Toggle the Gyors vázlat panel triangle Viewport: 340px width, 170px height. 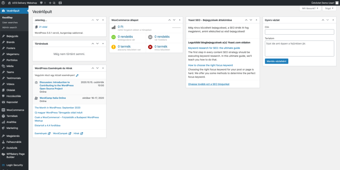333,20
